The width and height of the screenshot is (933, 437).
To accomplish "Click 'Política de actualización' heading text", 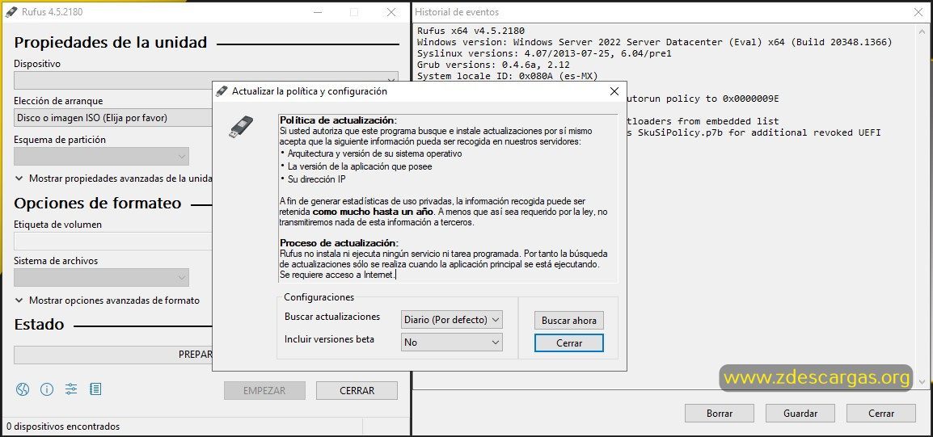I will point(337,120).
